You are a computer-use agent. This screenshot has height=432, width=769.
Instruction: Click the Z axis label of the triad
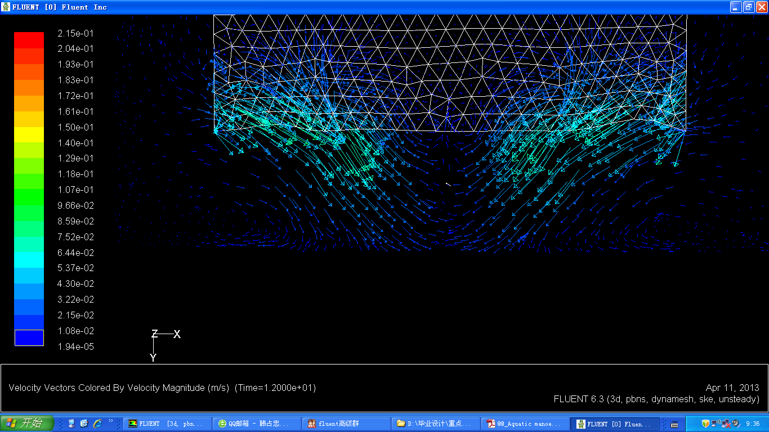(x=154, y=334)
